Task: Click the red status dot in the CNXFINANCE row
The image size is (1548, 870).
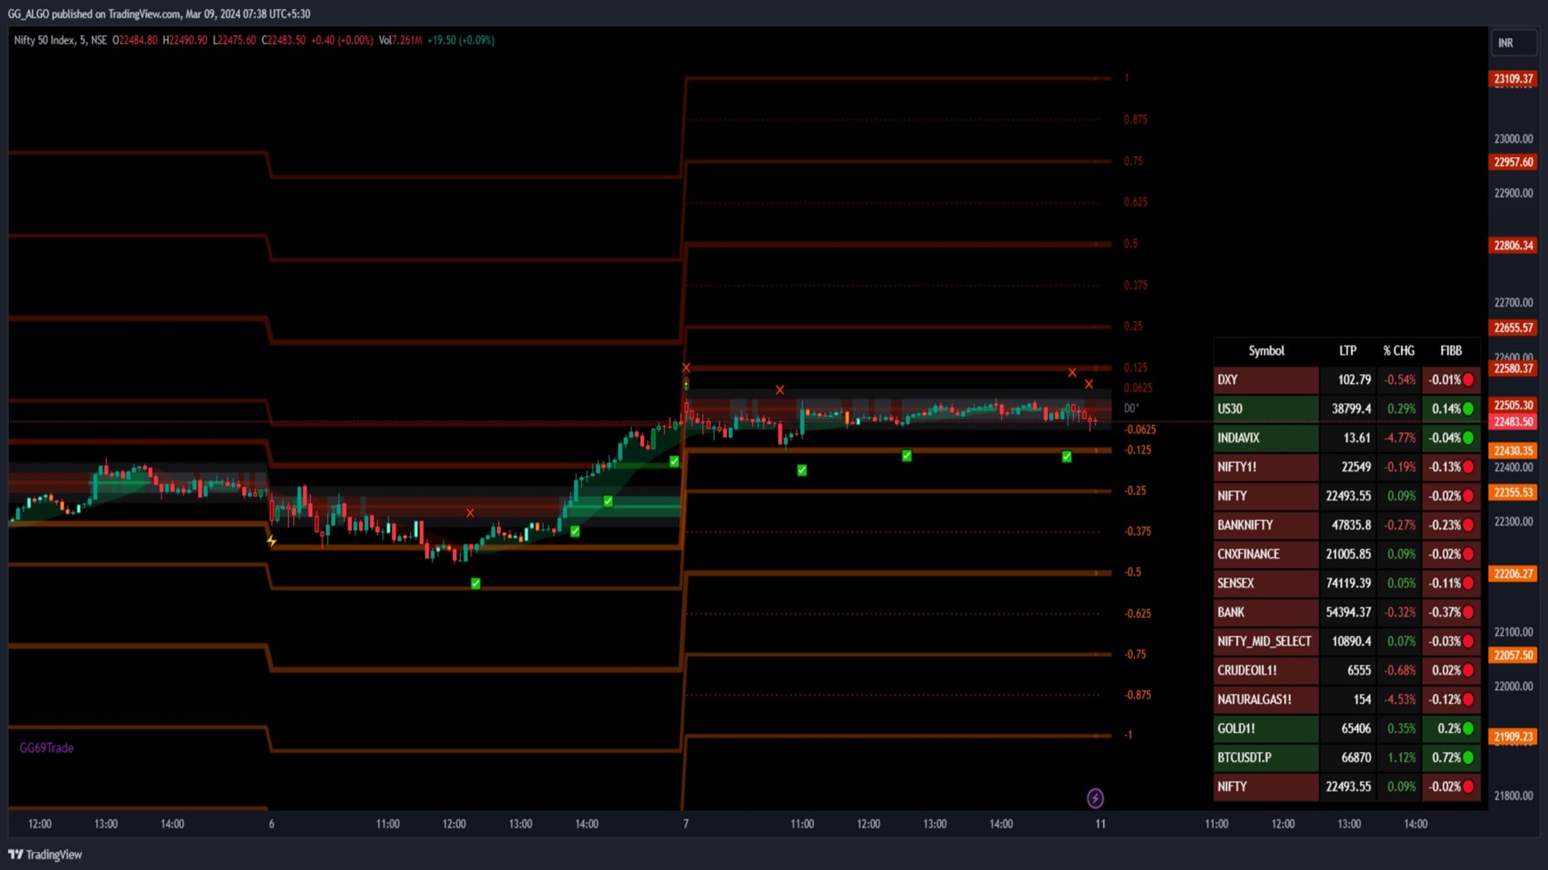Action: (1468, 554)
